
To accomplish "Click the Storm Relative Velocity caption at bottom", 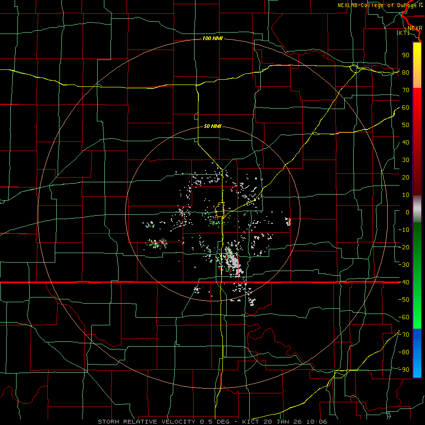I will [212, 422].
